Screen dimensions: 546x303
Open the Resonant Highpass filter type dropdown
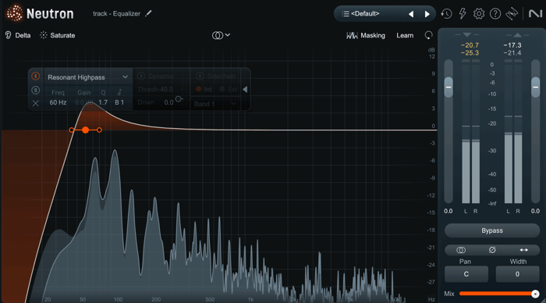[x=87, y=77]
